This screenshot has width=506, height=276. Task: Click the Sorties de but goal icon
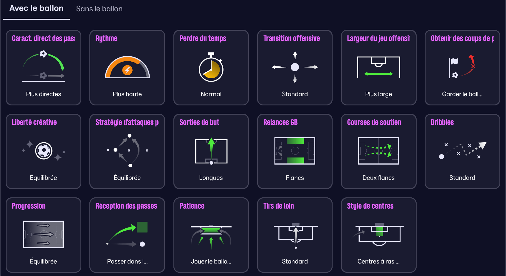pos(211,151)
